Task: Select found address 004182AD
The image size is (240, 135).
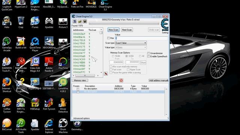Action: click(79, 50)
